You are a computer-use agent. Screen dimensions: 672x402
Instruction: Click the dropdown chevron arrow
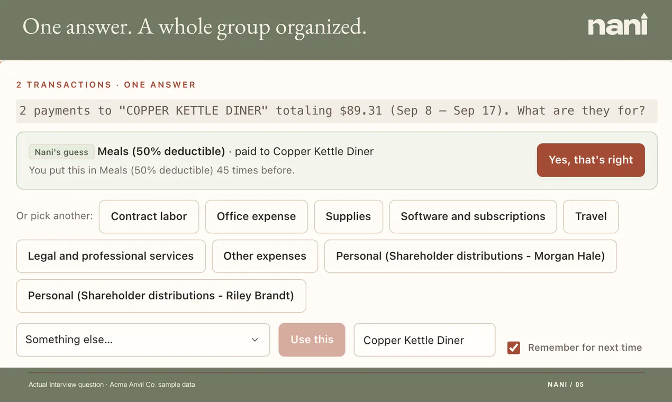[255, 340]
